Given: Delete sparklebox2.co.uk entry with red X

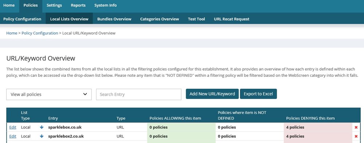Looking at the screenshot, I should coord(356,136).
